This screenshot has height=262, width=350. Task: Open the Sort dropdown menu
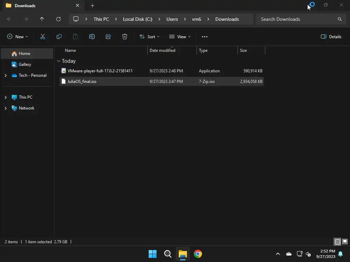tap(149, 37)
